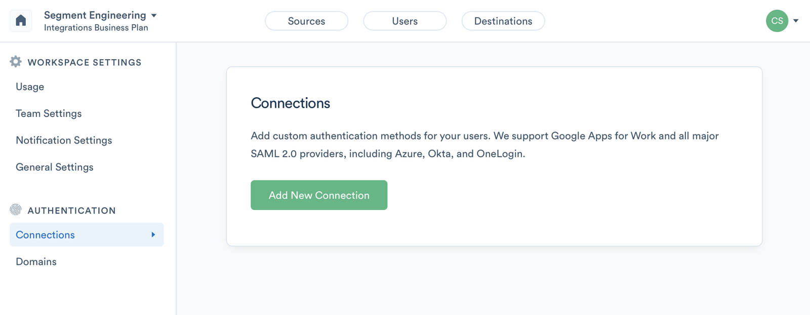Switch to the Users tab
The image size is (810, 315).
404,21
